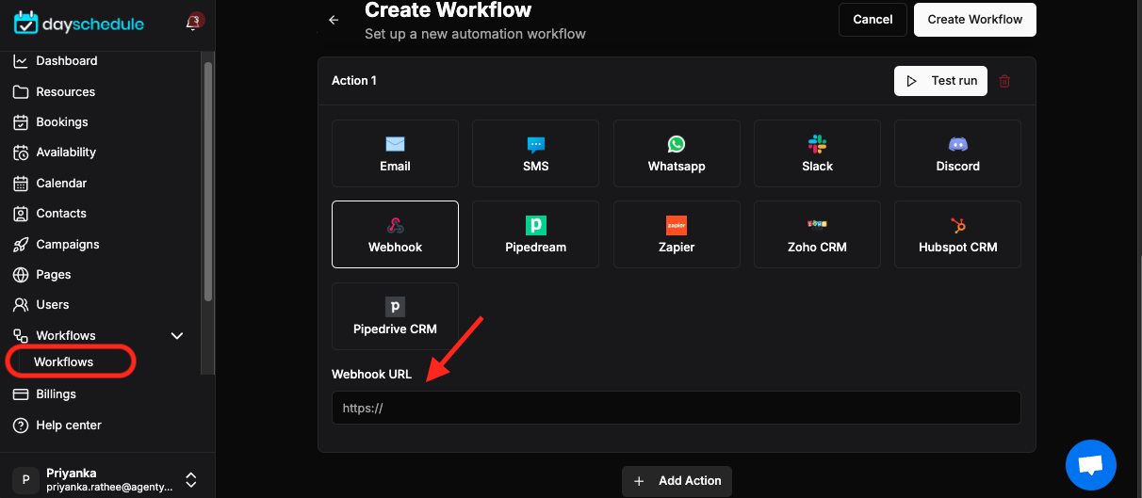Focus the Webhook URL input field
1142x498 pixels.
pos(677,409)
